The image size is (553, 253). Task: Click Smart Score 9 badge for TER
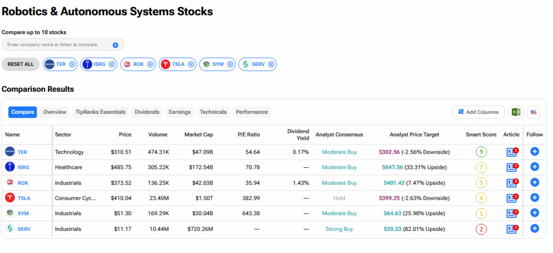[480, 152]
